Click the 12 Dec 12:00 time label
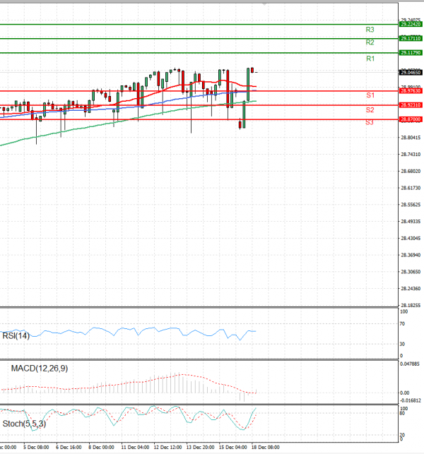Viewport: 424px width, 454px height. tap(167, 448)
